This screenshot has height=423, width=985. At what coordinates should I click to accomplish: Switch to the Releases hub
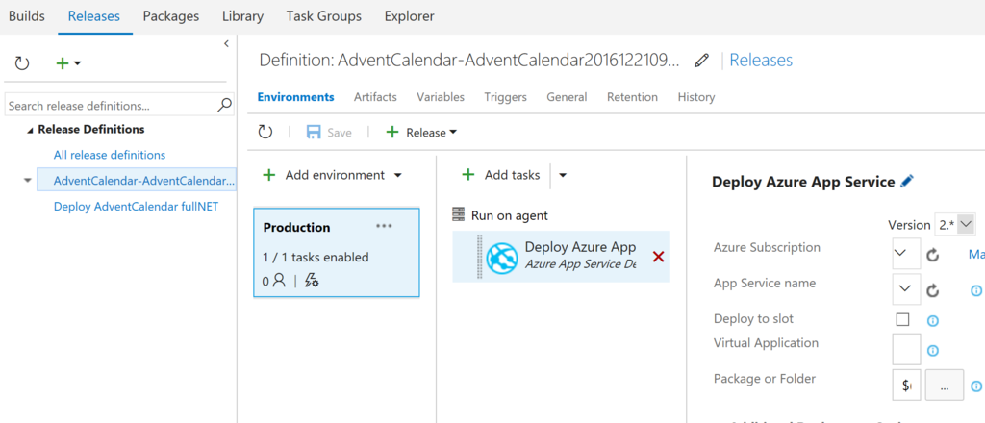(94, 16)
